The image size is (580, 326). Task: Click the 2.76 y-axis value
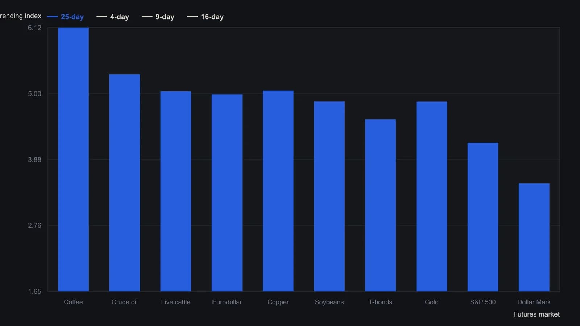[x=34, y=226]
